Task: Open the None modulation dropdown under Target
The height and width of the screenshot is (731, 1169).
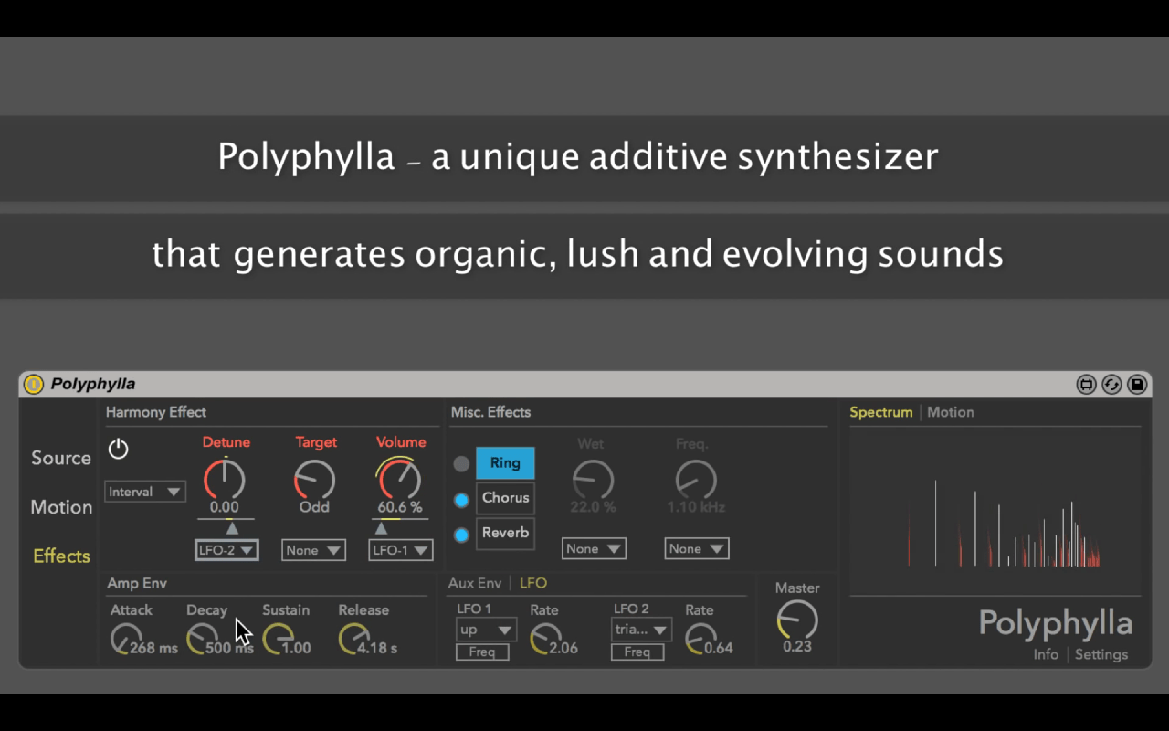Action: click(313, 550)
